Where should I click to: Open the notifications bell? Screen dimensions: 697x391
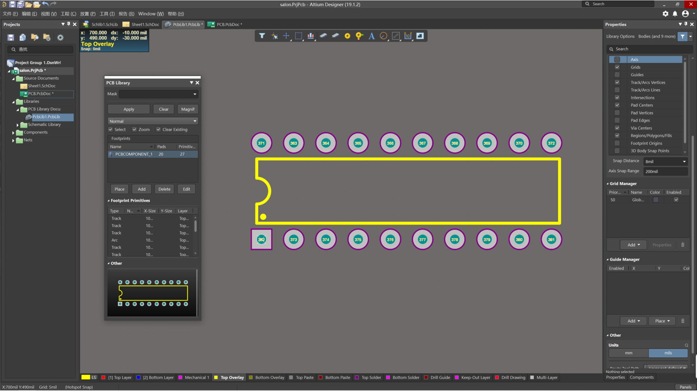(x=675, y=14)
